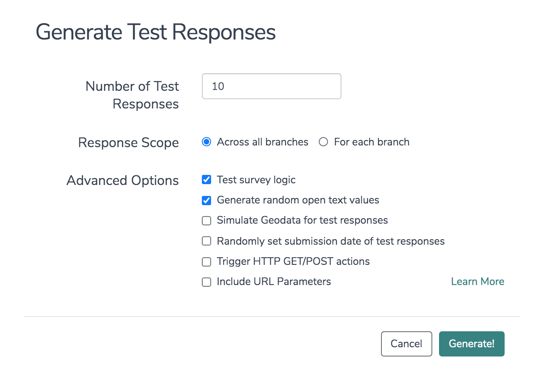Screen dimensions: 545x375
Task: Enable Simulate Geodata for test responses checkbox
Action: [206, 221]
